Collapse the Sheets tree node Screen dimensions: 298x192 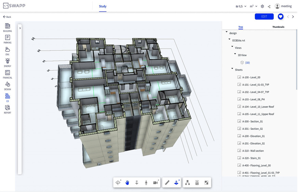(232, 69)
